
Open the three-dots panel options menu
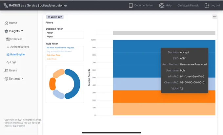pyautogui.click(x=214, y=17)
